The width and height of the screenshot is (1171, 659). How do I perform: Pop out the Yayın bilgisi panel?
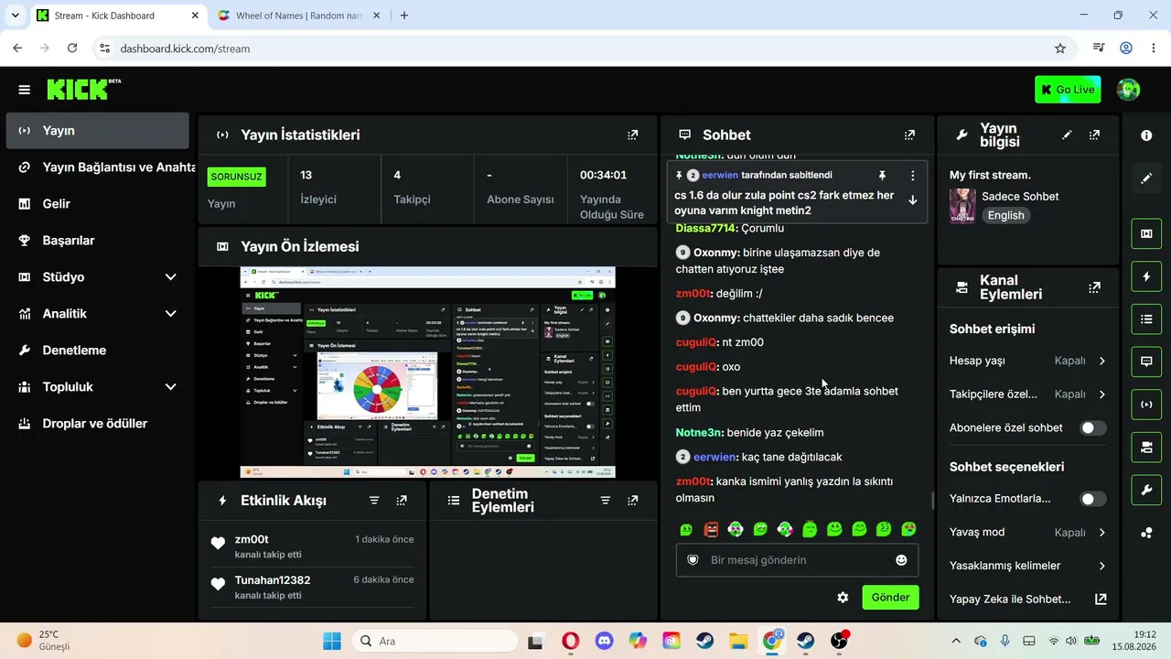coord(1094,135)
